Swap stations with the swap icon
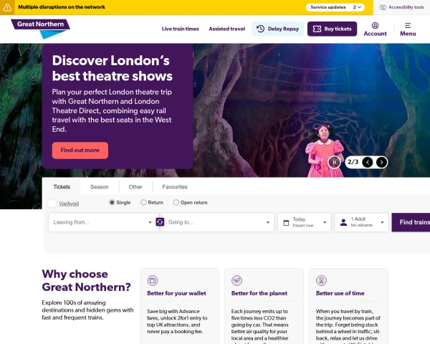The height and width of the screenshot is (344, 430). pos(160,221)
